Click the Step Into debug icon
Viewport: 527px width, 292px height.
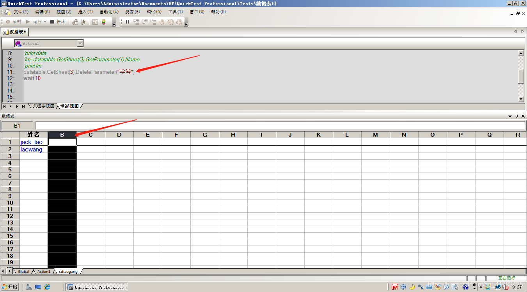point(136,22)
